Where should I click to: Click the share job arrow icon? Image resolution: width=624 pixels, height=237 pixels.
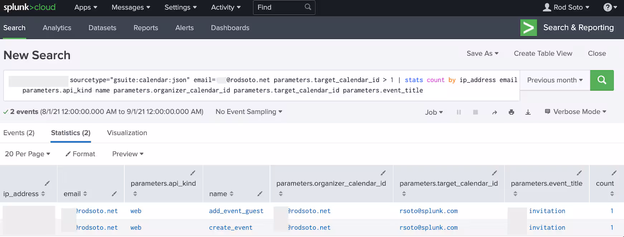pos(495,112)
